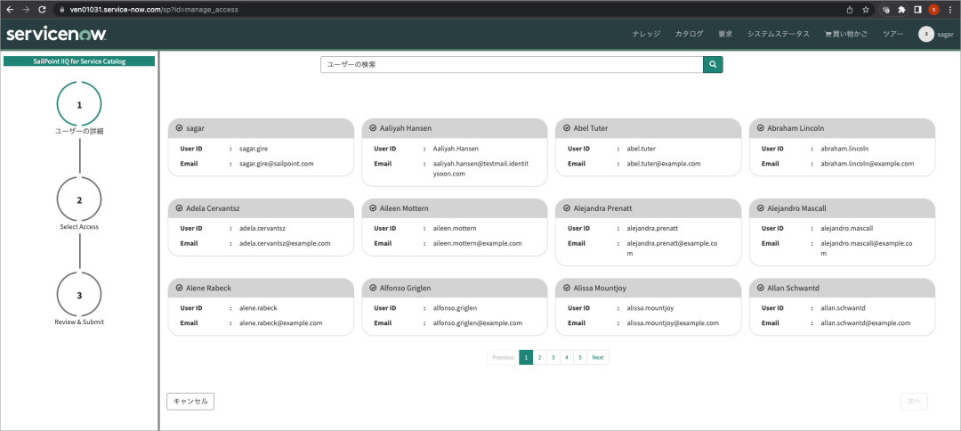Select the Alejandro Mascall check icon

pos(761,207)
